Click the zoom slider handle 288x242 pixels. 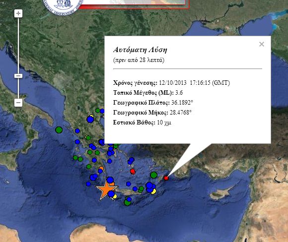pyautogui.click(x=18, y=76)
